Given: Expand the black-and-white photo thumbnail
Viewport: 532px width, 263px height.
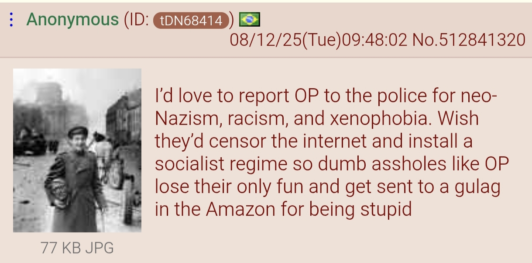Looking at the screenshot, I should pyautogui.click(x=77, y=150).
